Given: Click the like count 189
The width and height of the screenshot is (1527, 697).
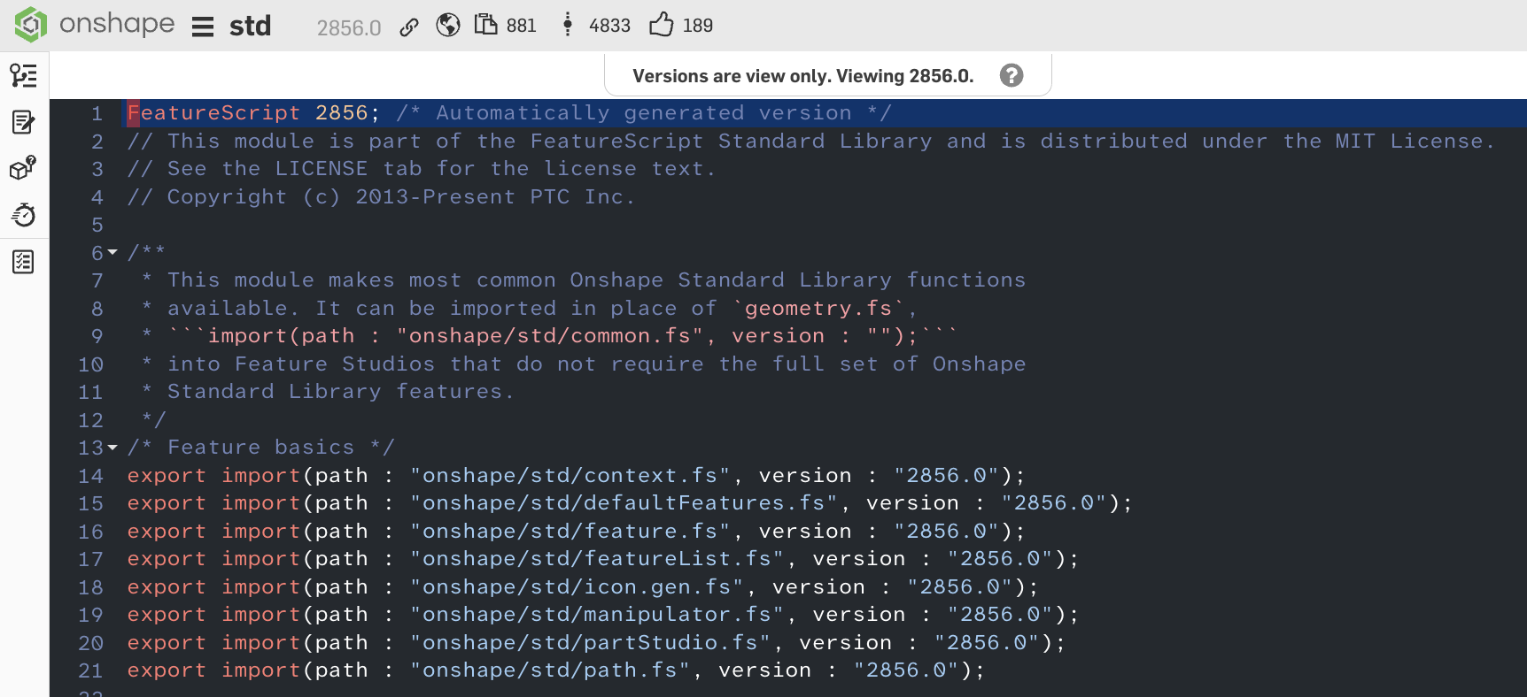Looking at the screenshot, I should pos(698,26).
